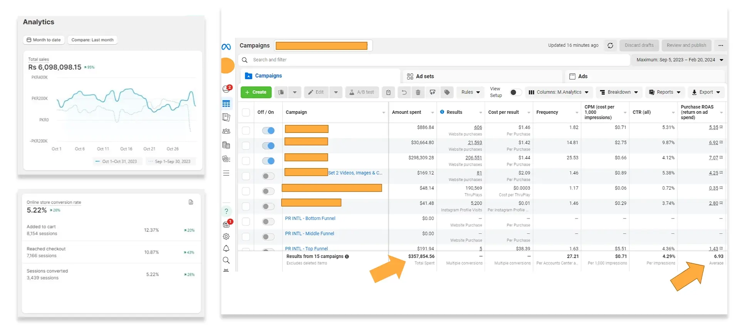The image size is (751, 327).
Task: Click the magnifier search icon in sidebar
Action: point(226,260)
